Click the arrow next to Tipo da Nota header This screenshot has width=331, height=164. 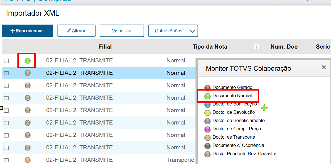(257, 47)
